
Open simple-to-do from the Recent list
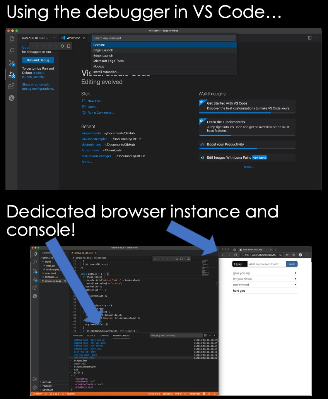tap(91, 133)
